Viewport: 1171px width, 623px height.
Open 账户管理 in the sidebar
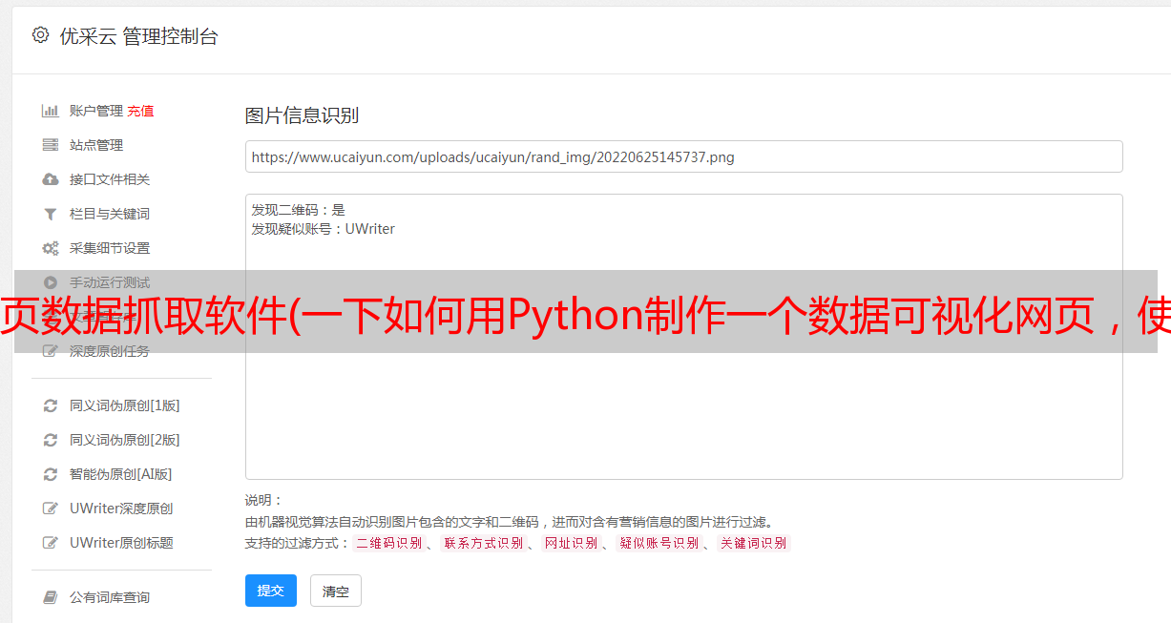coord(96,111)
